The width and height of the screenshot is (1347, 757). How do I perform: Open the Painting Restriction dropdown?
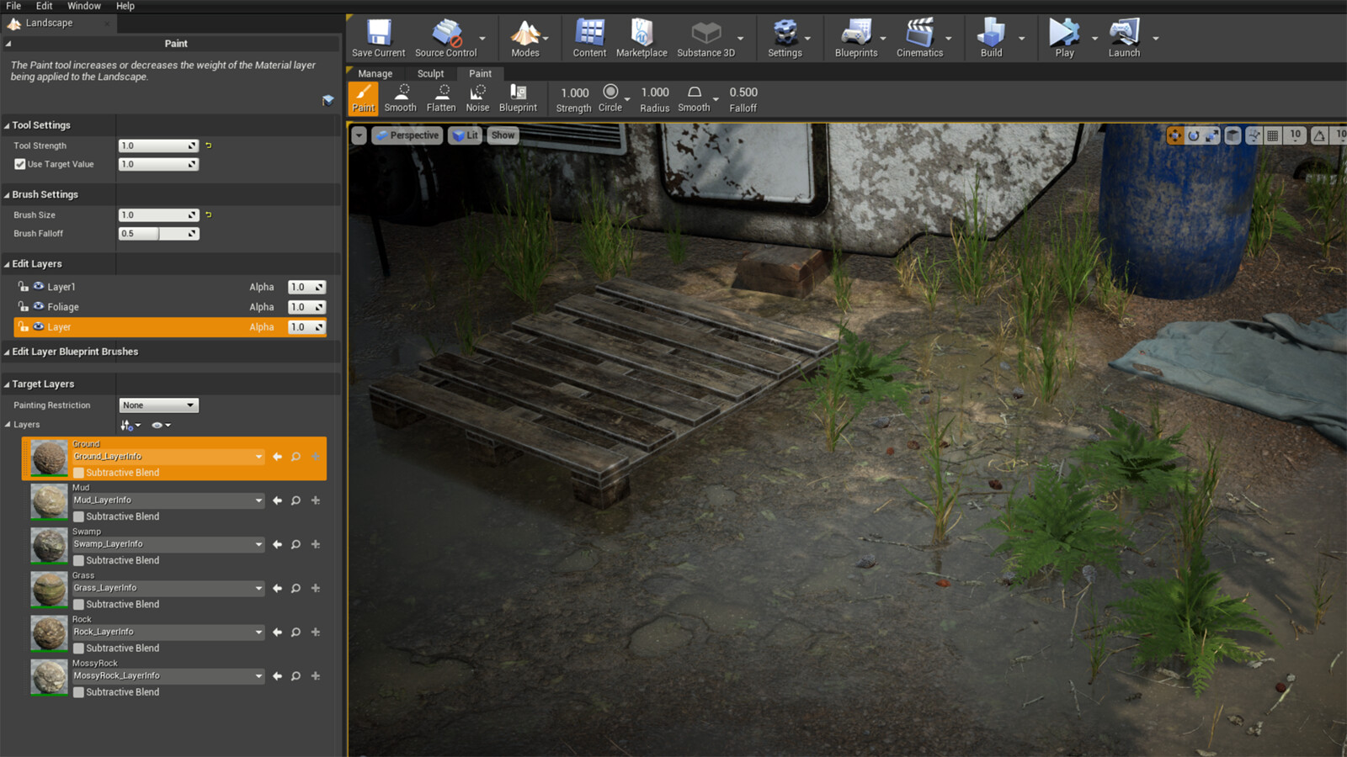click(x=158, y=405)
